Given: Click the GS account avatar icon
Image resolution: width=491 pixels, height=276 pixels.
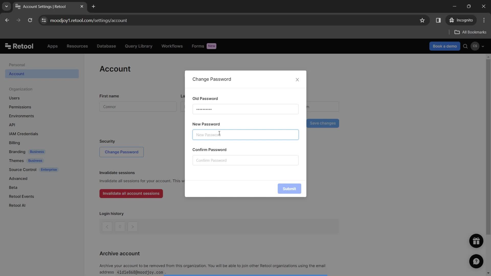Looking at the screenshot, I should [x=475, y=46].
